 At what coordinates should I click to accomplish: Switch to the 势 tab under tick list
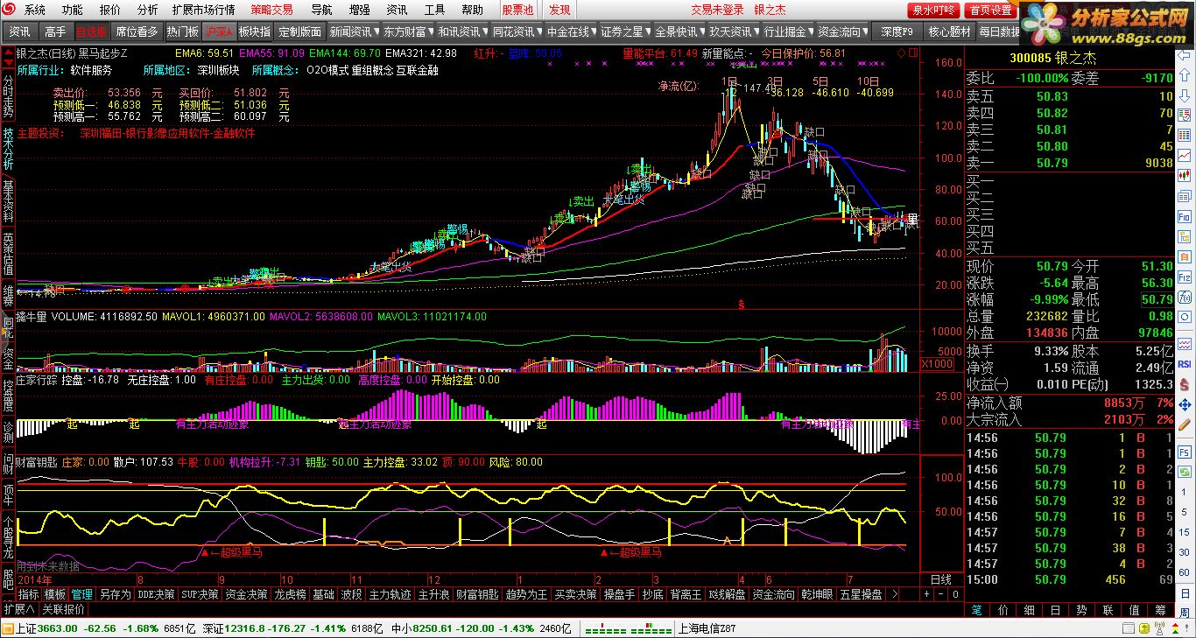coord(1081,610)
